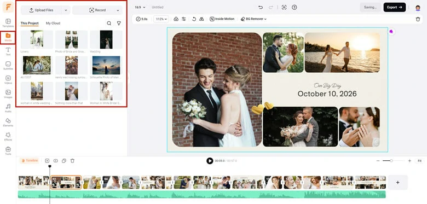Expand the Record dropdown arrow
This screenshot has width=427, height=204.
point(118,10)
